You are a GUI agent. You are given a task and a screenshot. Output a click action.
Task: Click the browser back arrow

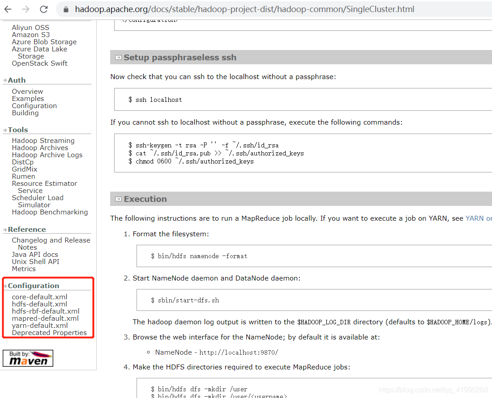click(x=8, y=9)
